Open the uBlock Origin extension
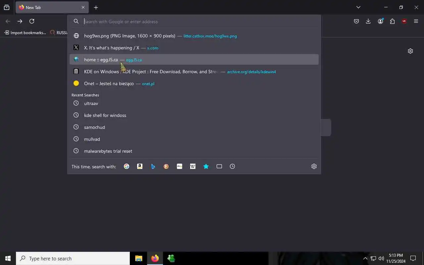This screenshot has height=265, width=424. (404, 21)
